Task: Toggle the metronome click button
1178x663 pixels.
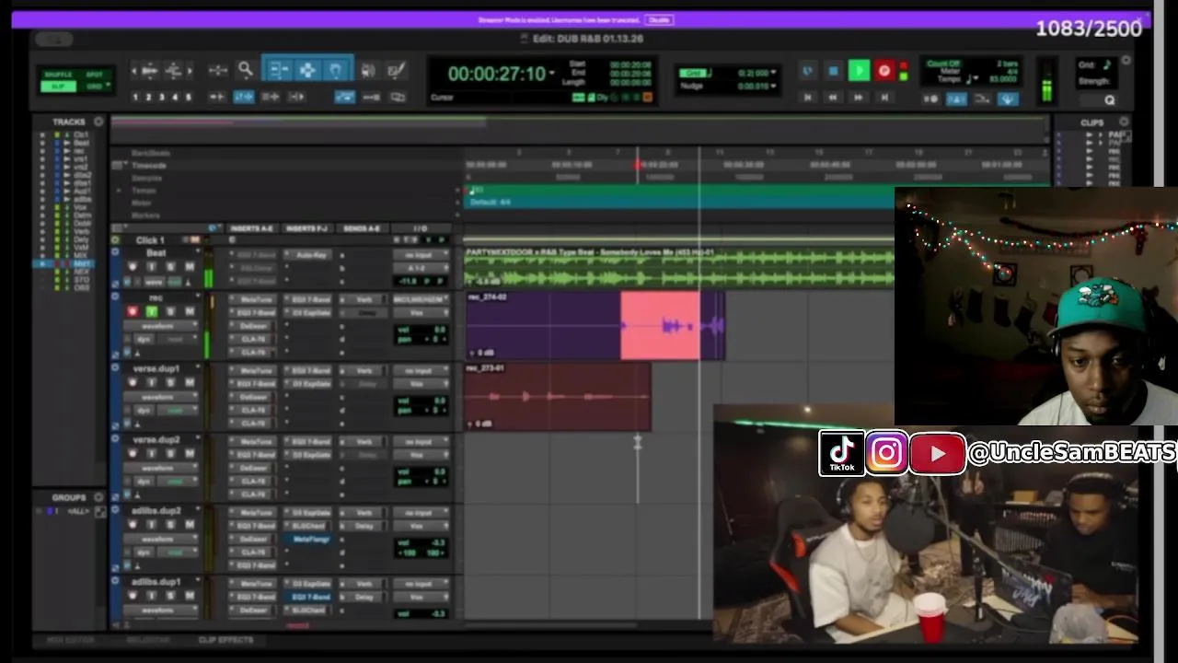Action: pos(957,99)
